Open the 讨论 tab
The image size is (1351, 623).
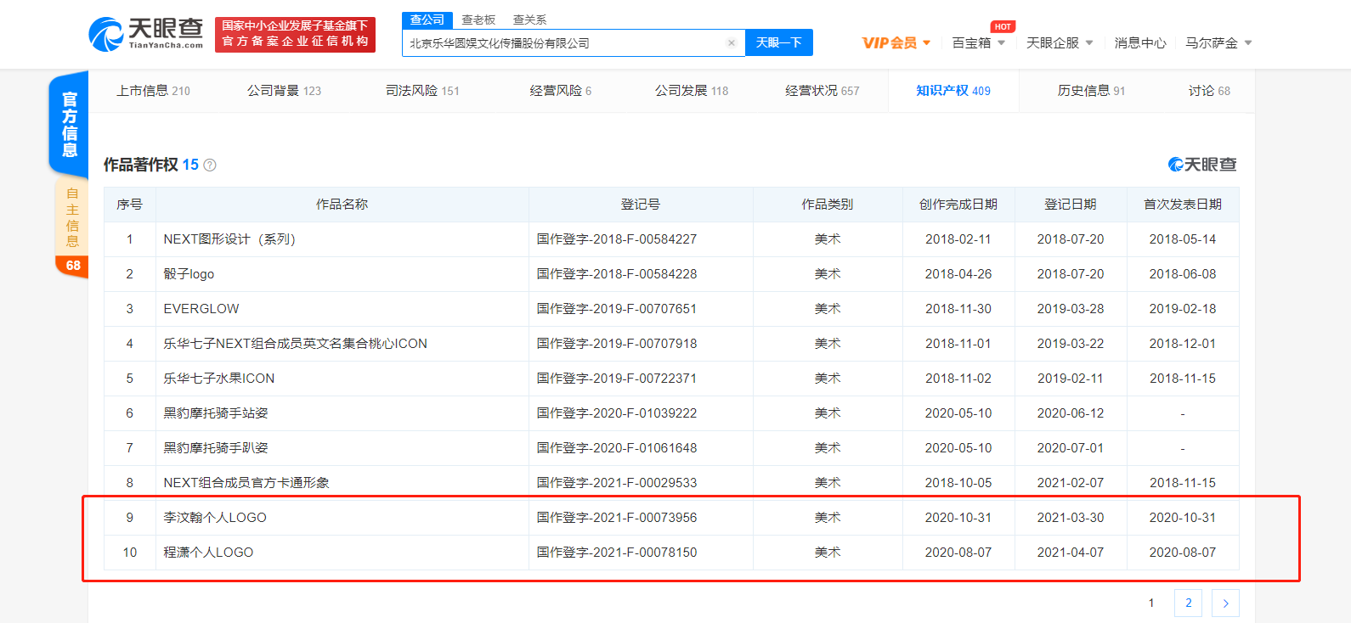(1209, 91)
